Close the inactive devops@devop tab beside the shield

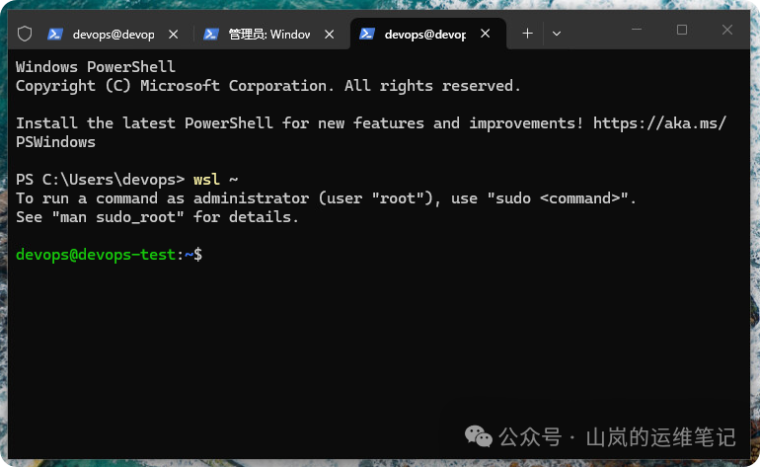tap(173, 34)
